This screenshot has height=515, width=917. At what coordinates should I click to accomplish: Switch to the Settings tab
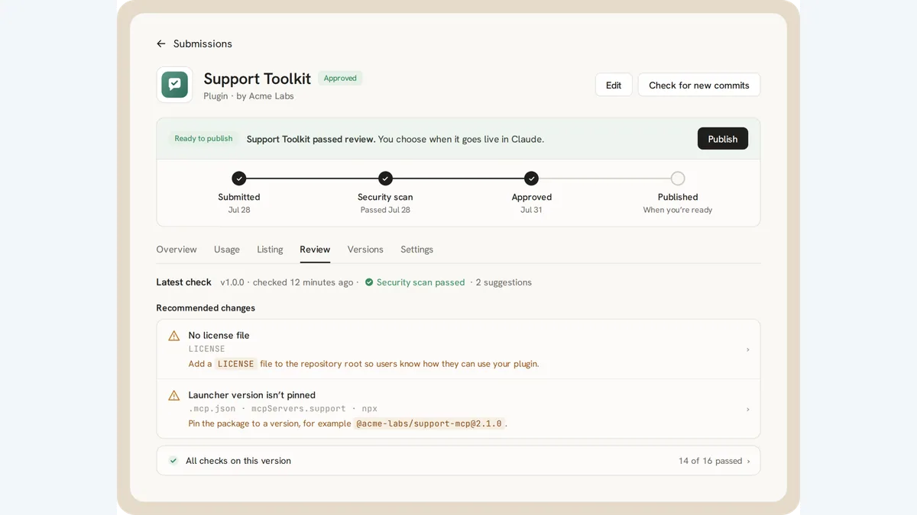click(x=416, y=249)
